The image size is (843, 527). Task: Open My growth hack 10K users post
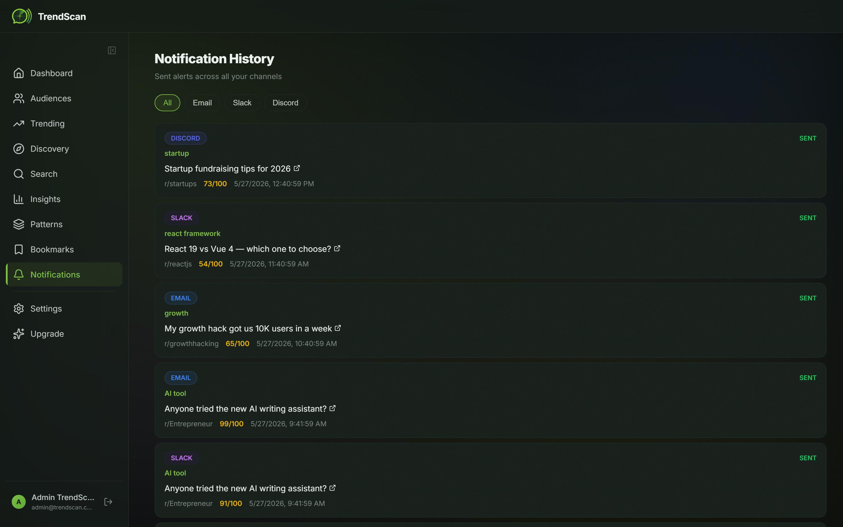[x=248, y=329]
